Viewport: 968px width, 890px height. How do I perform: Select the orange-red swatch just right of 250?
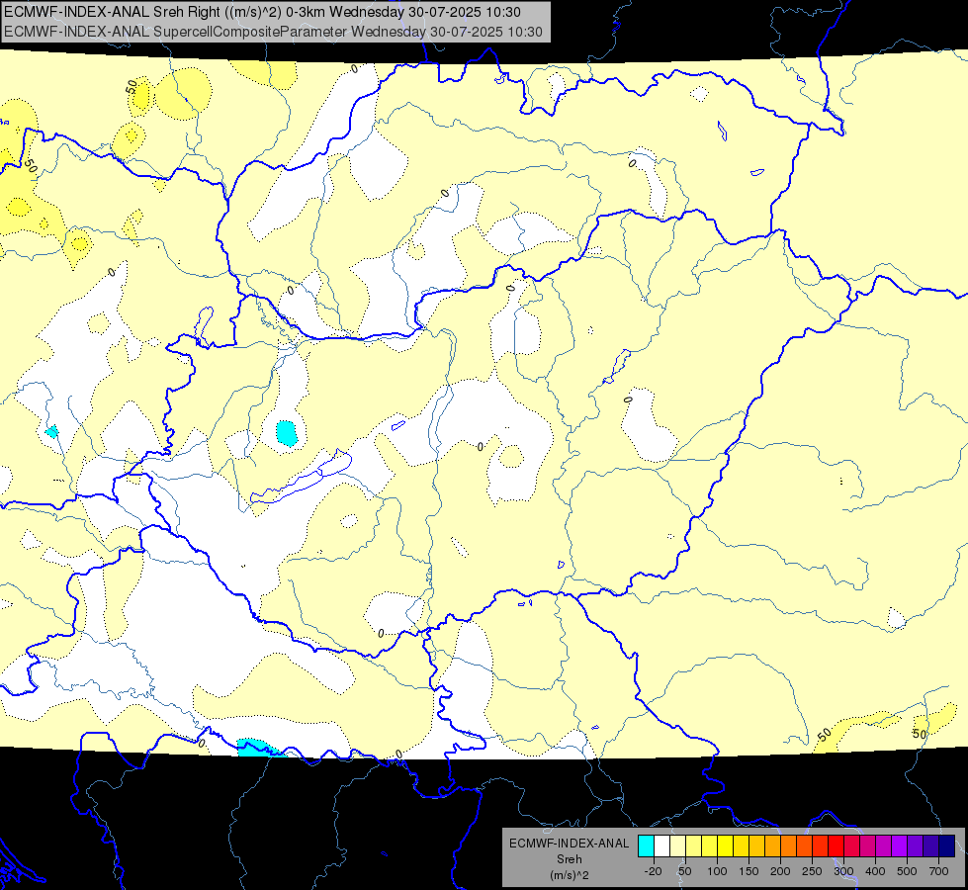820,846
